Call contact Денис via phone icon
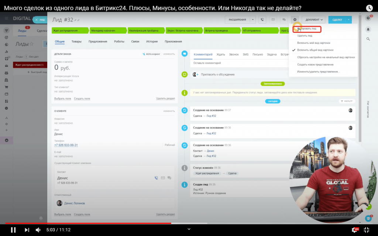The width and height of the screenshot is (378, 236). pyautogui.click(x=156, y=178)
